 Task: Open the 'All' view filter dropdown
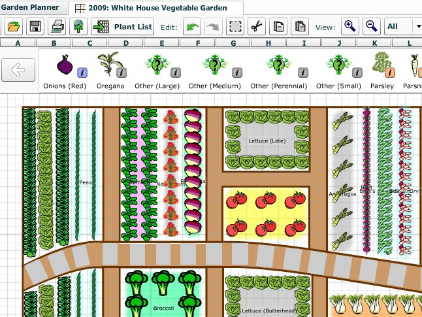(x=403, y=27)
